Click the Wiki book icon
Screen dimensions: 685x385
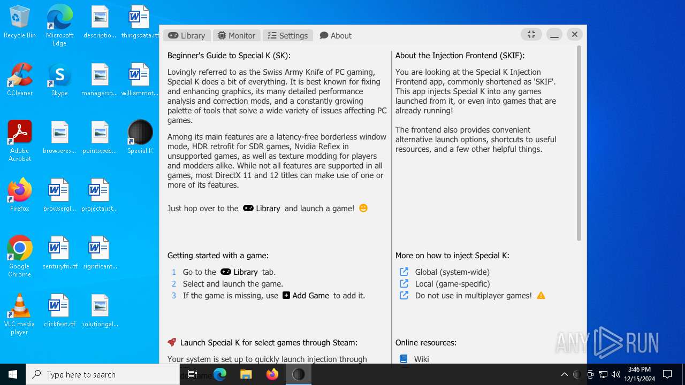coord(404,359)
